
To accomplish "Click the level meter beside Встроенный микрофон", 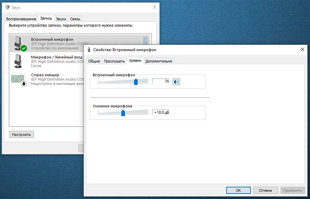I will coord(145,40).
